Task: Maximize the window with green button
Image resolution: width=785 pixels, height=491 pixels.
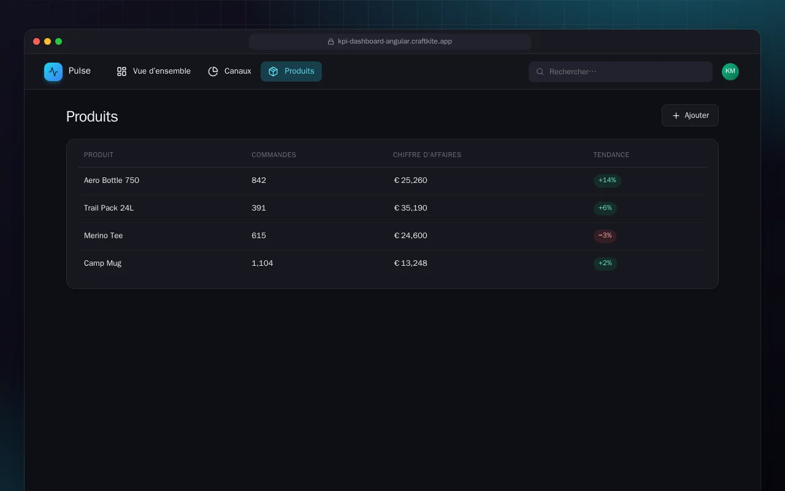Action: click(59, 42)
